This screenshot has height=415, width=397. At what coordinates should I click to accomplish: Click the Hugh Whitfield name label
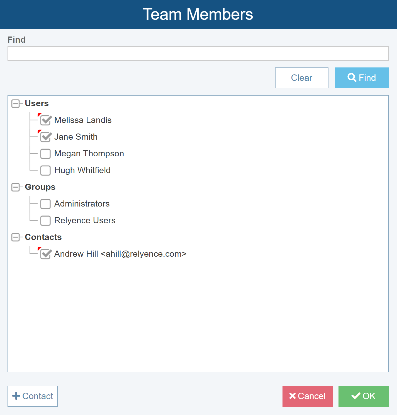82,170
